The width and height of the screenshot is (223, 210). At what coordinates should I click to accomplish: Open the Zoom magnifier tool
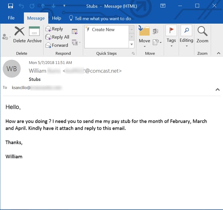click(x=202, y=35)
